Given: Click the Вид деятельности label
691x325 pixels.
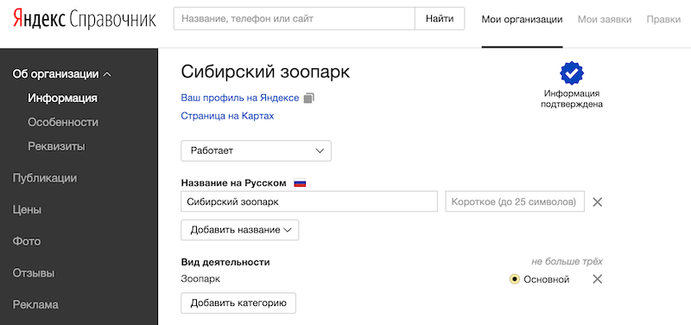Looking at the screenshot, I should pos(225,263).
